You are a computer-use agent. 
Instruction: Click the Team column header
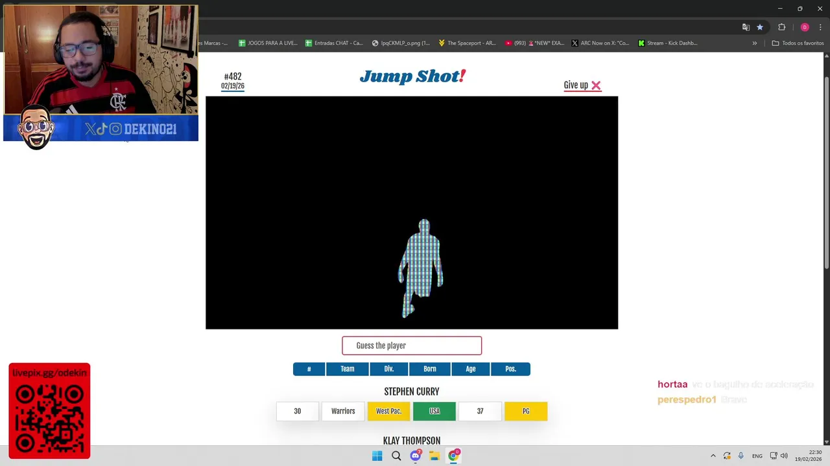point(348,369)
